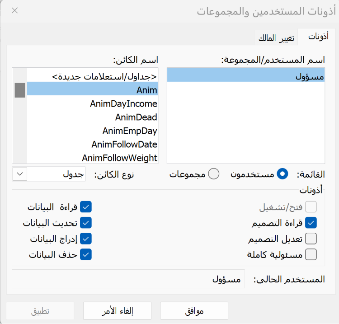Select the مستخدمون radio button
The width and height of the screenshot is (339, 324).
pos(282,174)
